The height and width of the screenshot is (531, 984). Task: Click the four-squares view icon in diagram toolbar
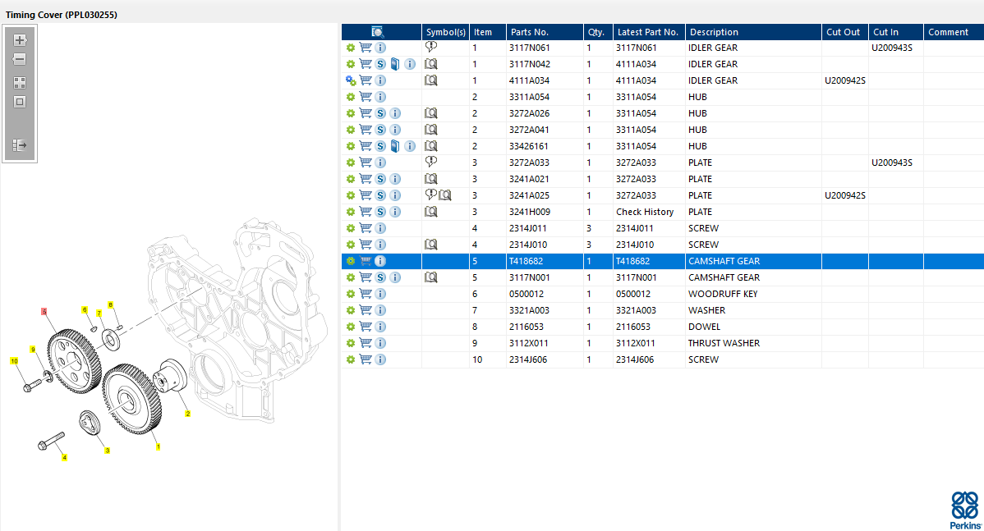tap(20, 83)
